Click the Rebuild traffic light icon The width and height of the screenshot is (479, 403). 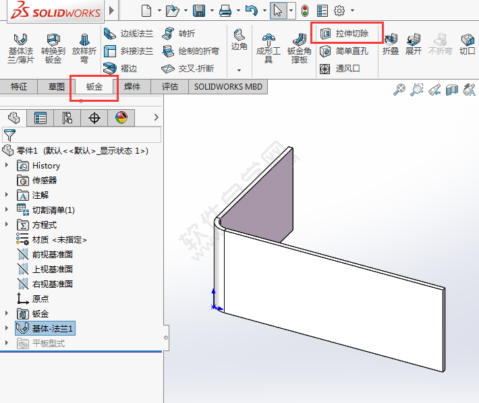pyautogui.click(x=304, y=11)
